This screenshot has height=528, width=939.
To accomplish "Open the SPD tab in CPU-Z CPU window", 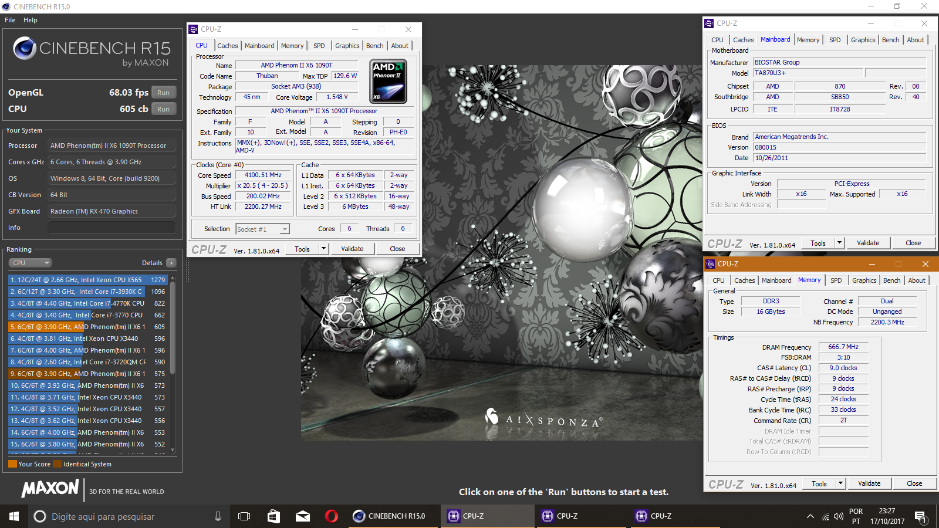I will tap(319, 46).
